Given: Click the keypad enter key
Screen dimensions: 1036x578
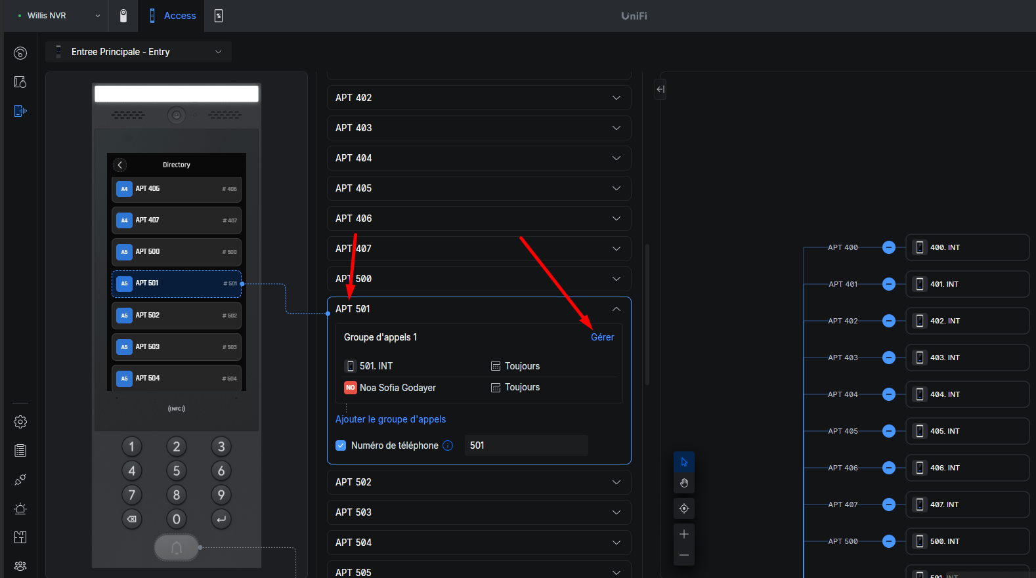Looking at the screenshot, I should pyautogui.click(x=221, y=520).
